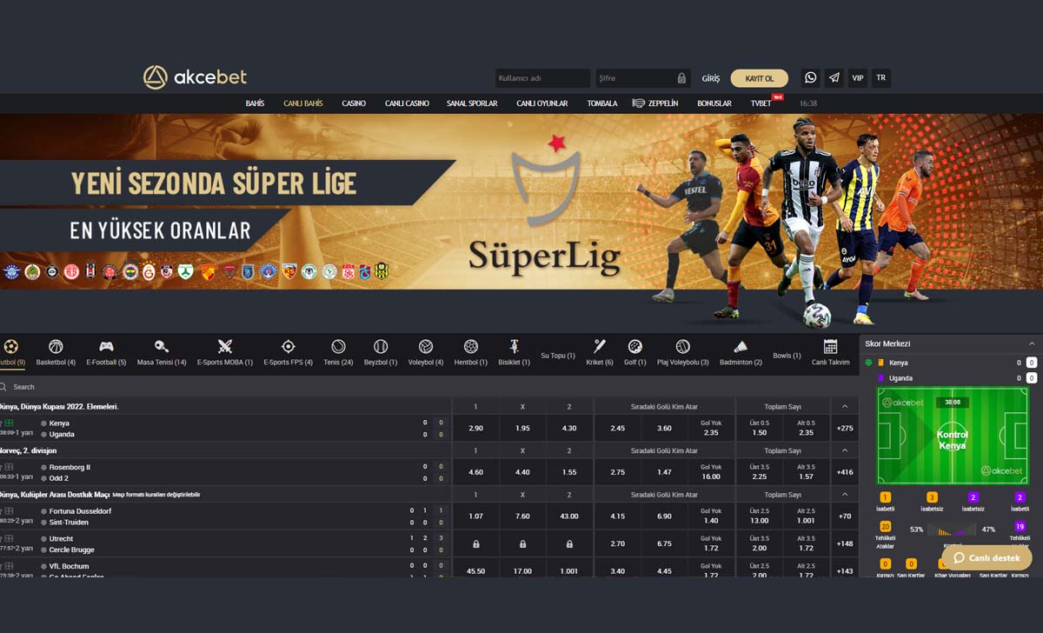
Task: Open WhatsApp contact icon in header
Action: pos(811,77)
